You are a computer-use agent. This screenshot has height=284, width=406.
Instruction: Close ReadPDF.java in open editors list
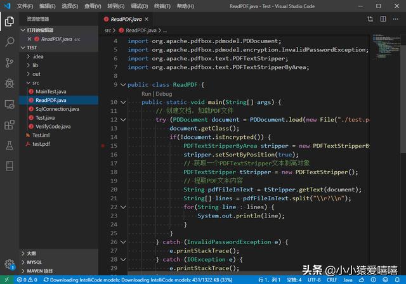[x=29, y=39]
